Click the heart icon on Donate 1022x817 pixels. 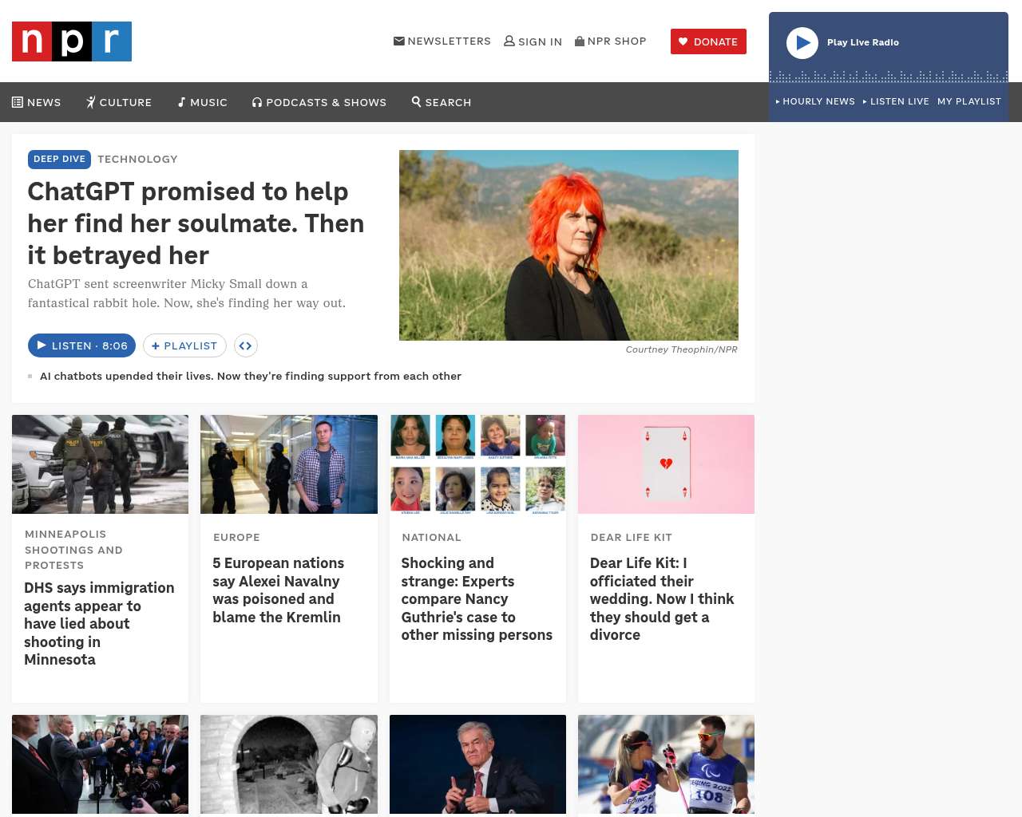[683, 41]
